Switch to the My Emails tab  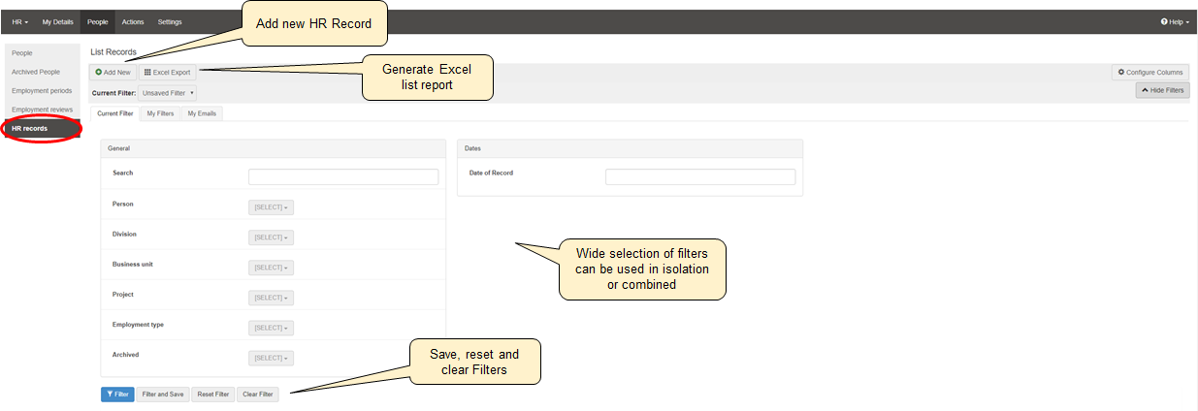(x=202, y=113)
